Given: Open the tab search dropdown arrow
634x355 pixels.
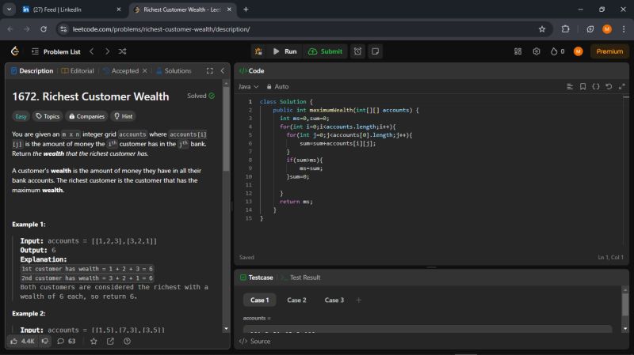Looking at the screenshot, I should (x=9, y=9).
